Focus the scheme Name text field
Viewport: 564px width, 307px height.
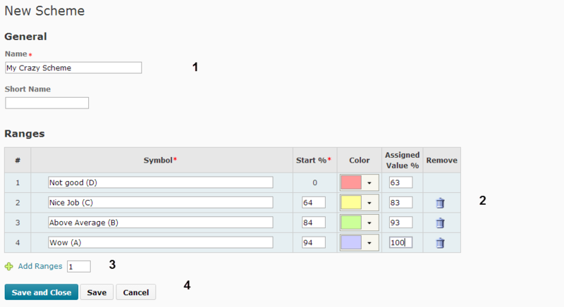click(x=73, y=68)
